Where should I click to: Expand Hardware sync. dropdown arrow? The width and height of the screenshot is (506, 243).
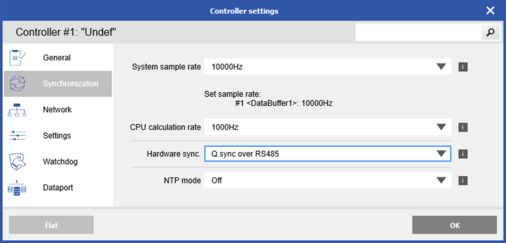[441, 154]
